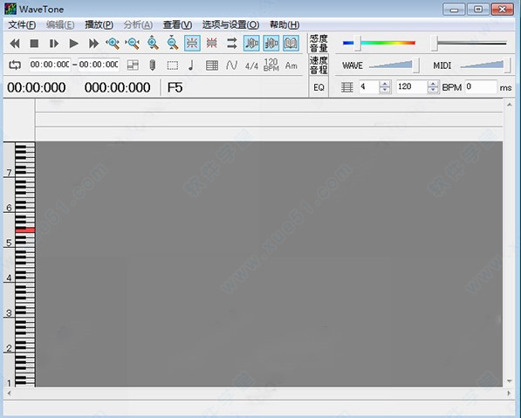The image size is (521, 418).
Task: Open the 播放(P) menu
Action: tap(99, 25)
